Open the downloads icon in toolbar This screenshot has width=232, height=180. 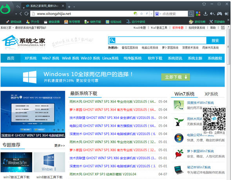point(205,14)
